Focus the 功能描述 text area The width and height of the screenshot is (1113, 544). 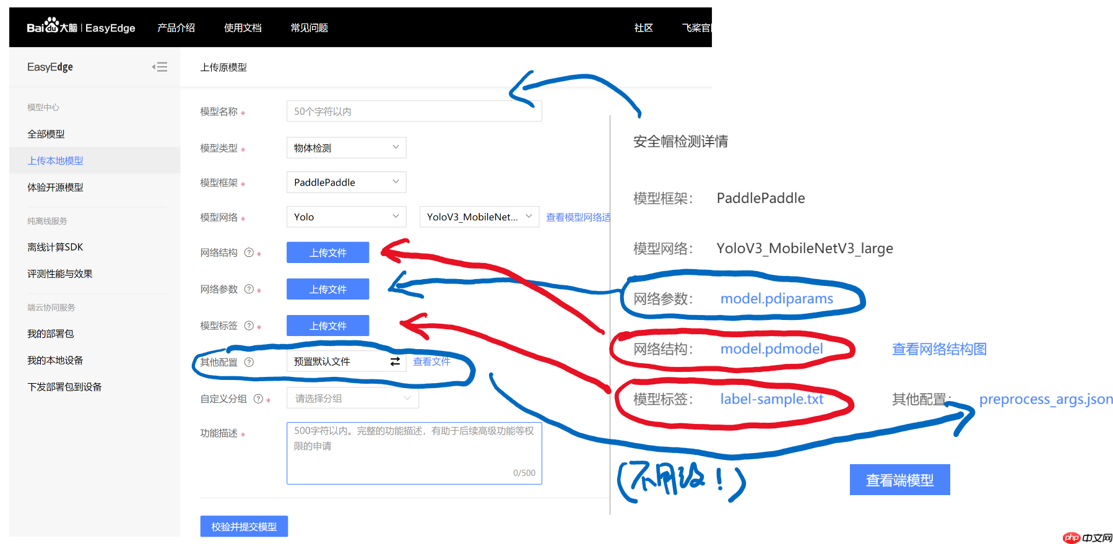[x=414, y=453]
